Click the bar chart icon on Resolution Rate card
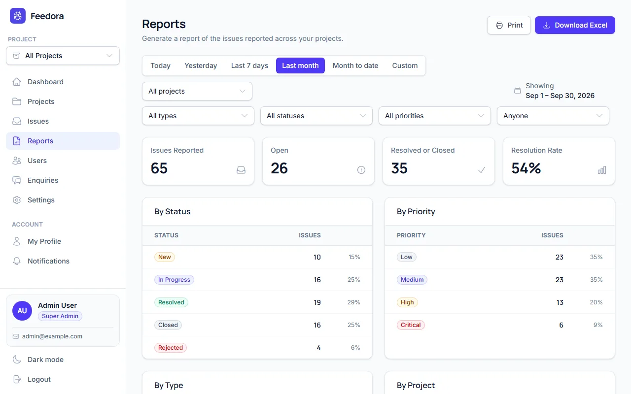 (x=602, y=170)
